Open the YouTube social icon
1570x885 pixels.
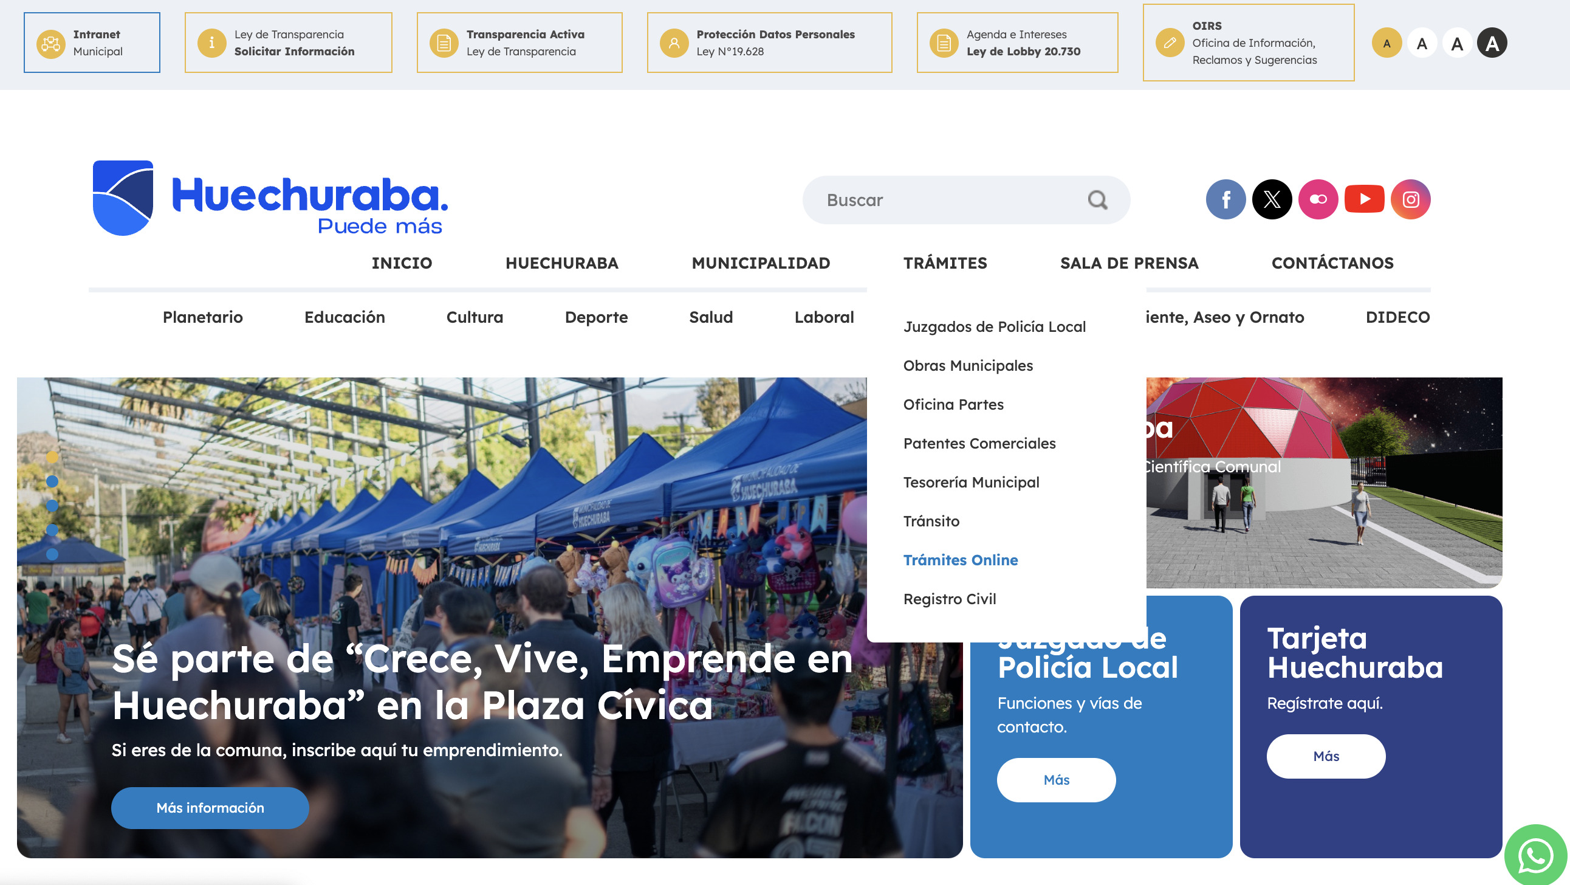1364,199
